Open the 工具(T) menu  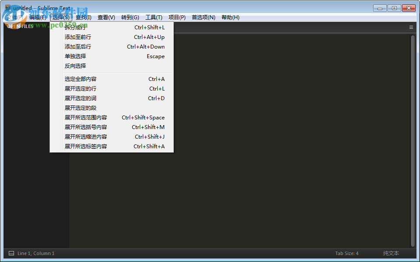[154, 17]
